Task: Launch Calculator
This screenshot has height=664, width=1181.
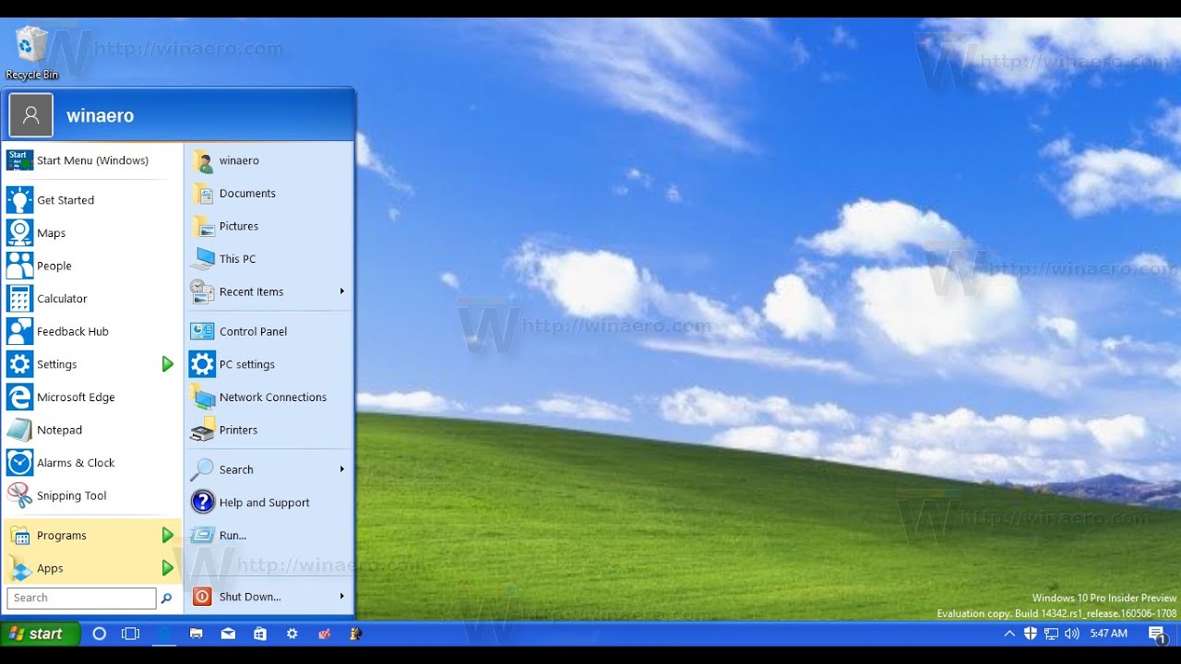Action: 92,299
